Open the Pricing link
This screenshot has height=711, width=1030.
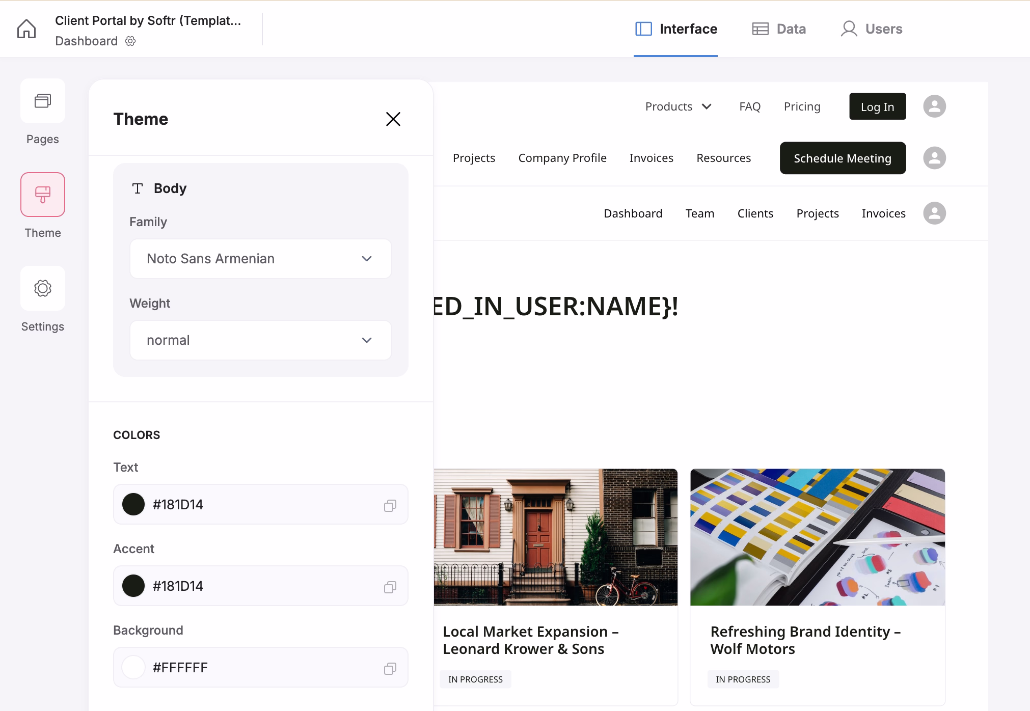[801, 106]
